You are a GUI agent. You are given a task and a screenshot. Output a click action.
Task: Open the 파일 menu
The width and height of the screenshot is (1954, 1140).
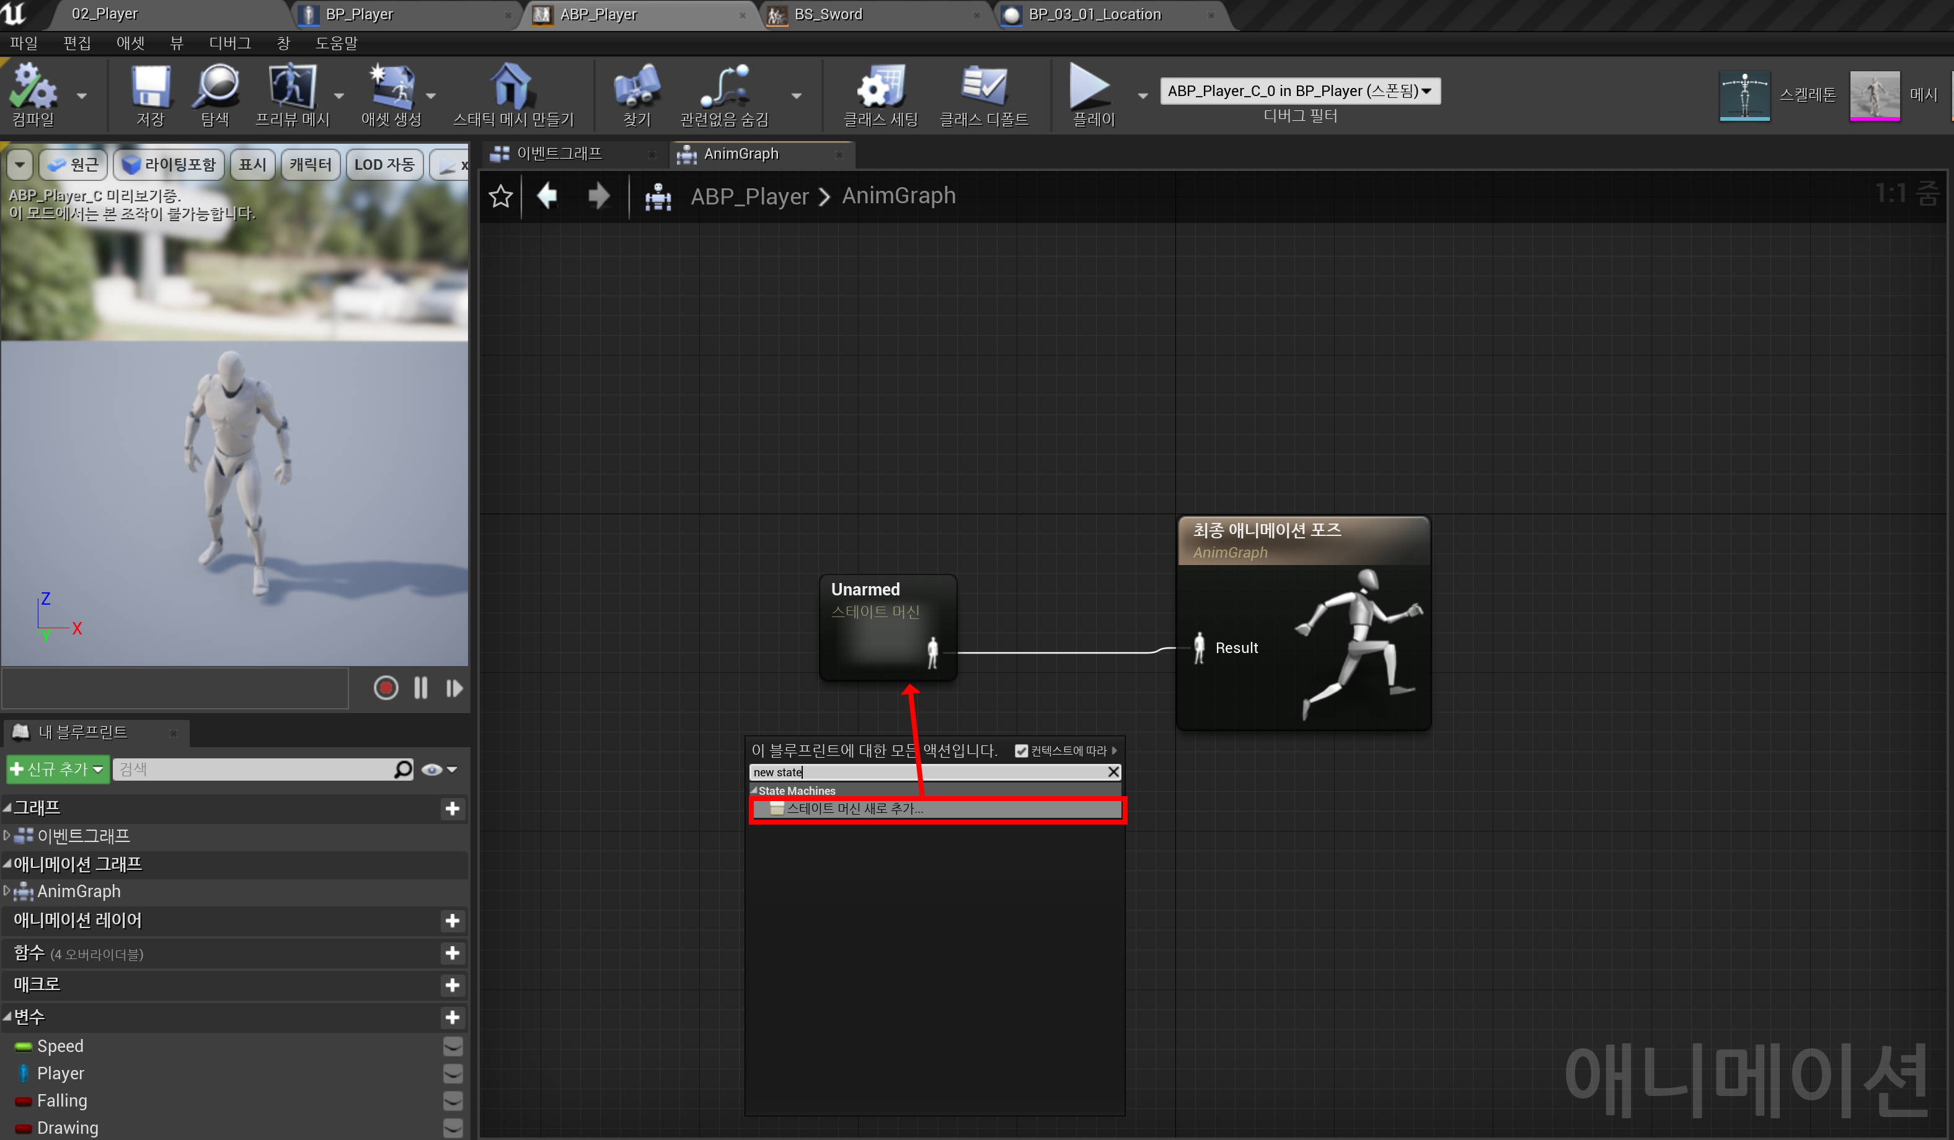click(24, 43)
